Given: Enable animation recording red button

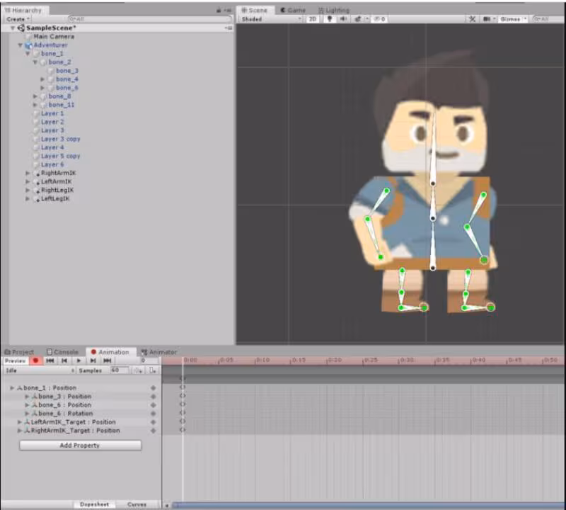Looking at the screenshot, I should (x=35, y=361).
